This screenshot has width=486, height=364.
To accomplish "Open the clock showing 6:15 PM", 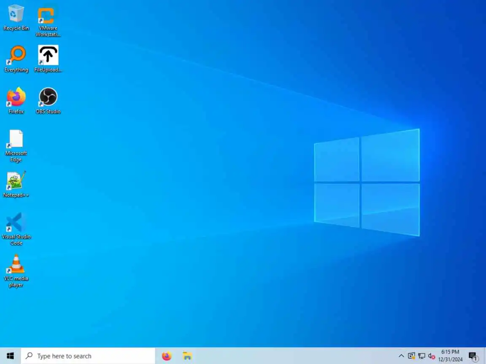I will click(451, 356).
